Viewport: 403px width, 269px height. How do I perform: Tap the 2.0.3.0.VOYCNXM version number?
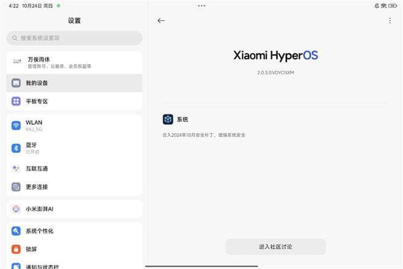(x=275, y=73)
